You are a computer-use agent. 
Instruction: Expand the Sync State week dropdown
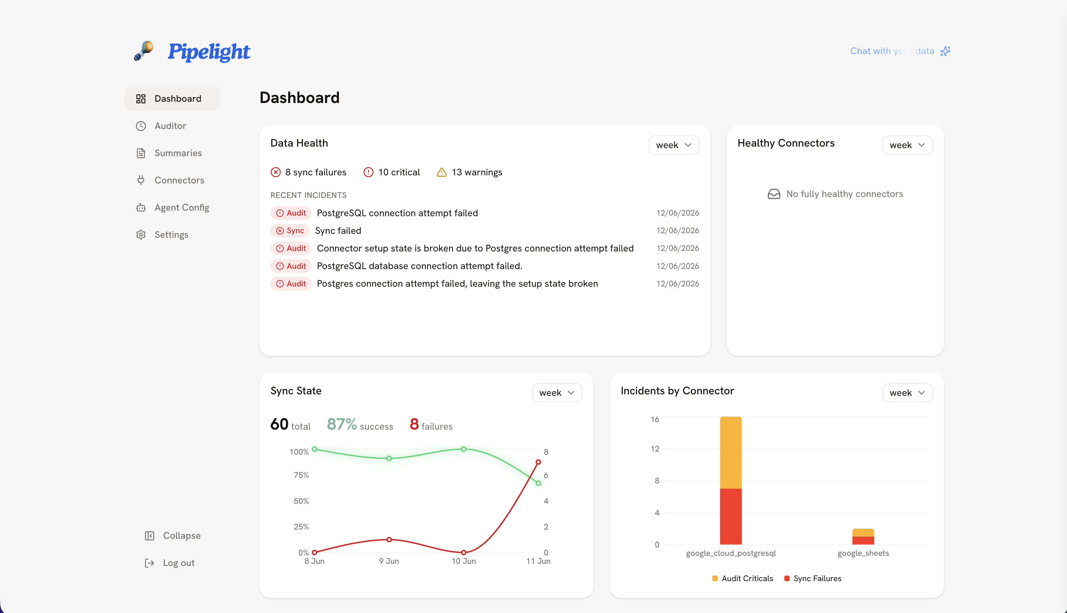tap(557, 392)
